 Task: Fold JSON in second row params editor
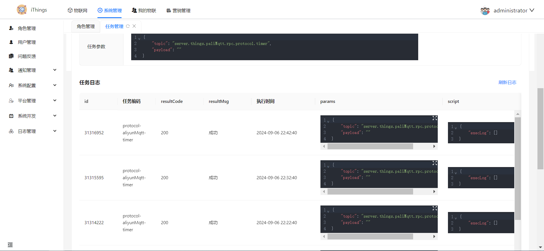coord(328,166)
